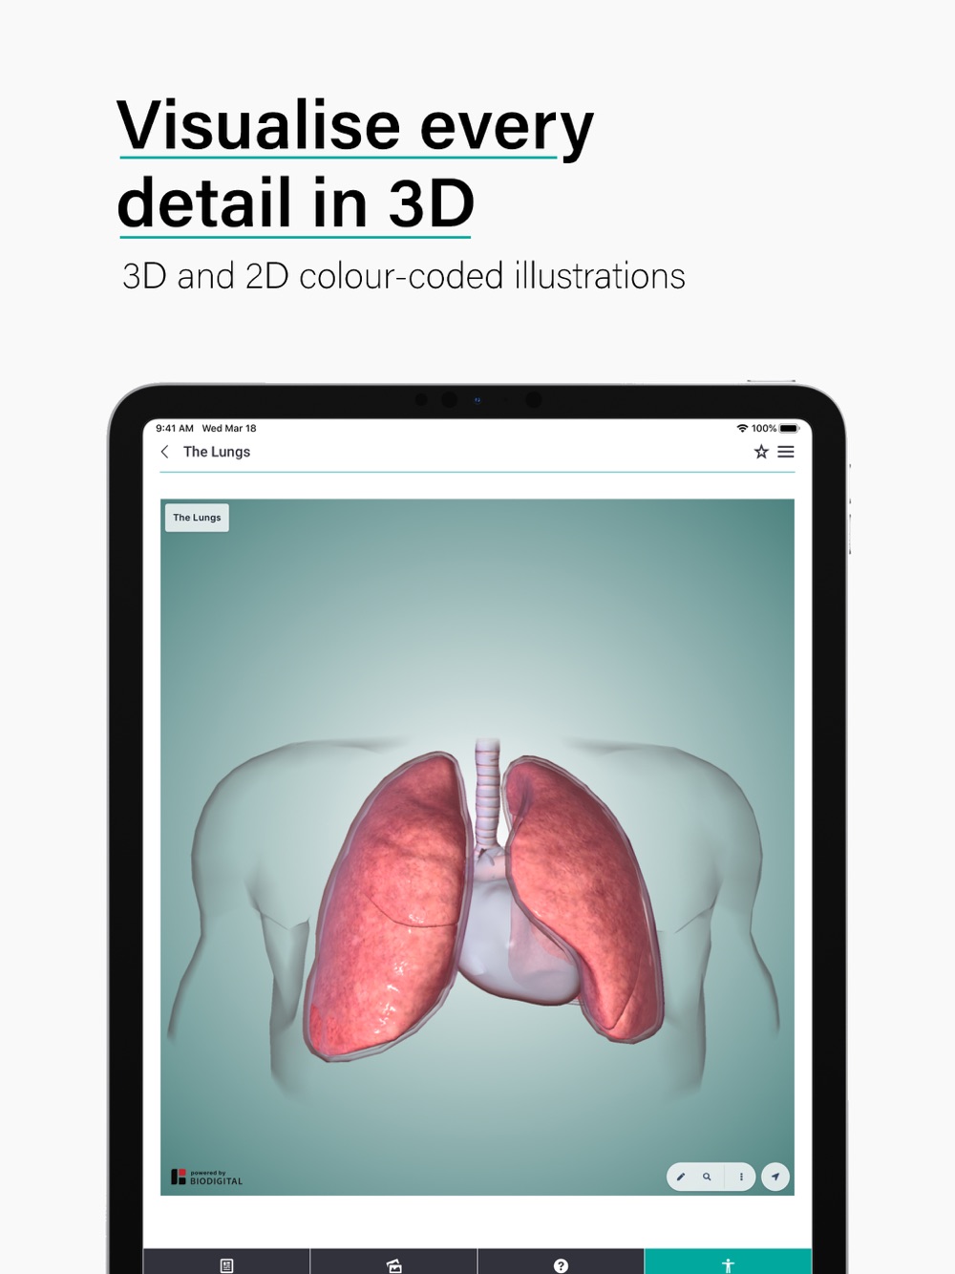The image size is (955, 1274).
Task: Go back using the chevron beside The Lungs
Action: click(164, 452)
